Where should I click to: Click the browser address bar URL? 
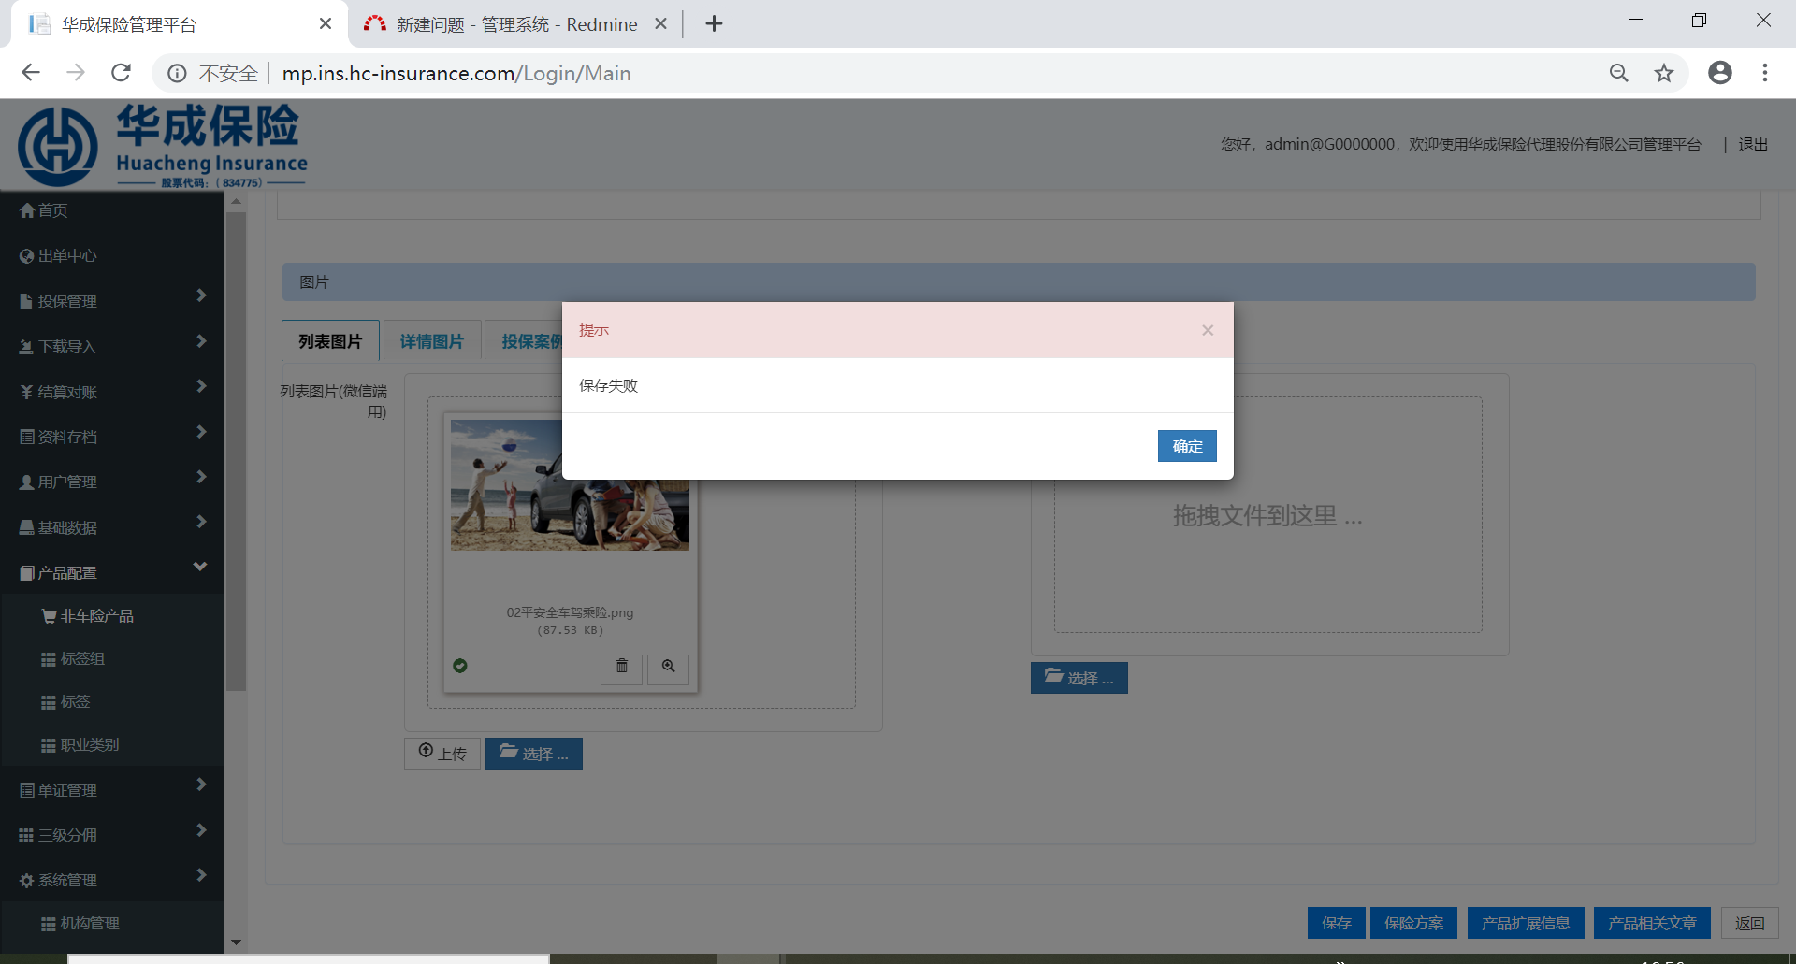[456, 73]
